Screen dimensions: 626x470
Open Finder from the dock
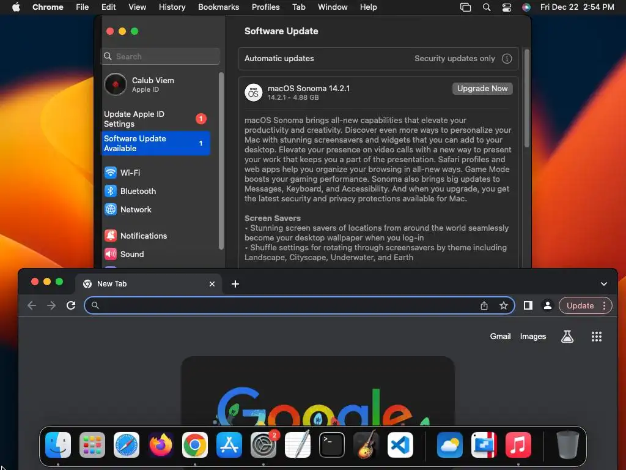pyautogui.click(x=58, y=445)
